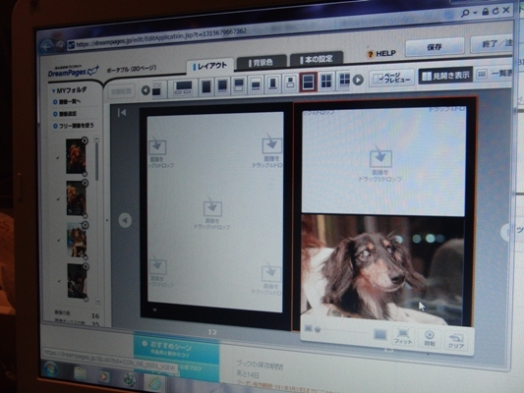The width and height of the screenshot is (524, 393).
Task: Go to previous page spread arrow
Action: (x=125, y=220)
